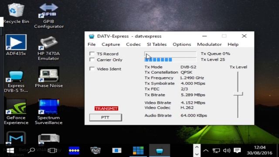
Task: Click the 64.000 KBps Audio Bitrate value
Action: coord(194,116)
